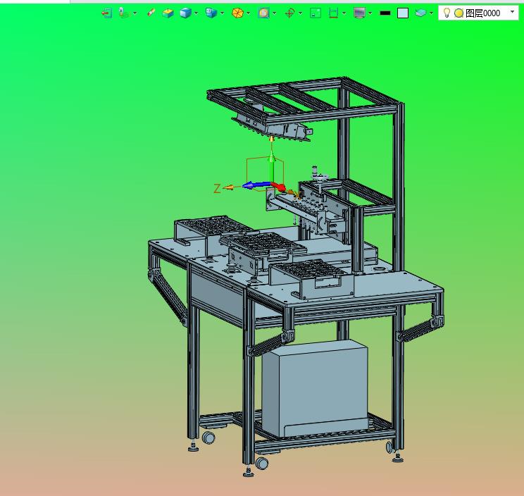Viewport: 524px width, 496px height.
Task: Expand the magnifier icon dropdown arrow
Action: coord(275,13)
